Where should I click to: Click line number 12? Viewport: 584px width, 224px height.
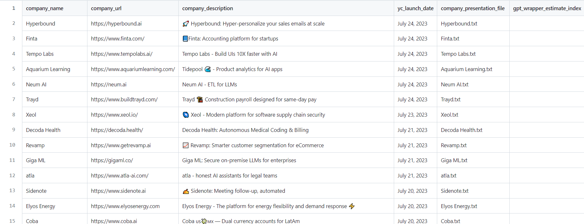12,176
